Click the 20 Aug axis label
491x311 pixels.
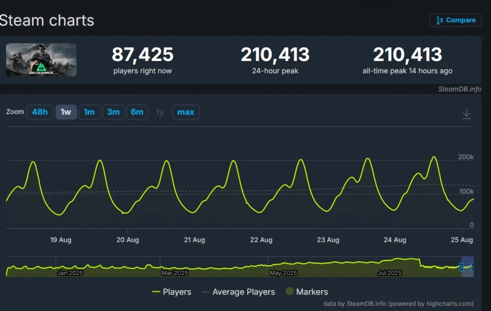[x=128, y=240]
